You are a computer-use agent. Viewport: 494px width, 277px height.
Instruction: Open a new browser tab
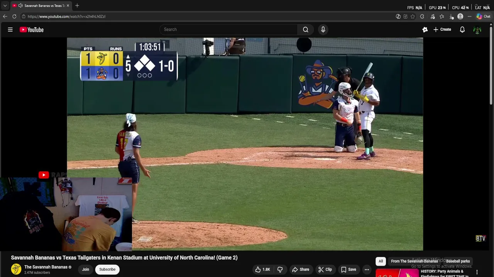(x=77, y=6)
